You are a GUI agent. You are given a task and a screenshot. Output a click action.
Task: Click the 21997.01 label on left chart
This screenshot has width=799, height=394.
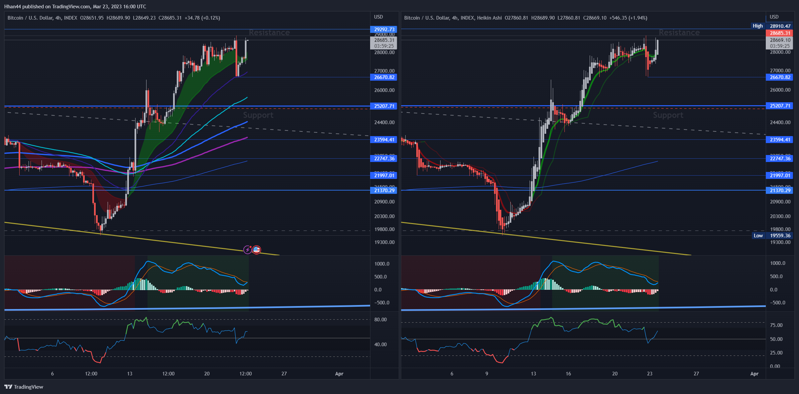pos(384,175)
